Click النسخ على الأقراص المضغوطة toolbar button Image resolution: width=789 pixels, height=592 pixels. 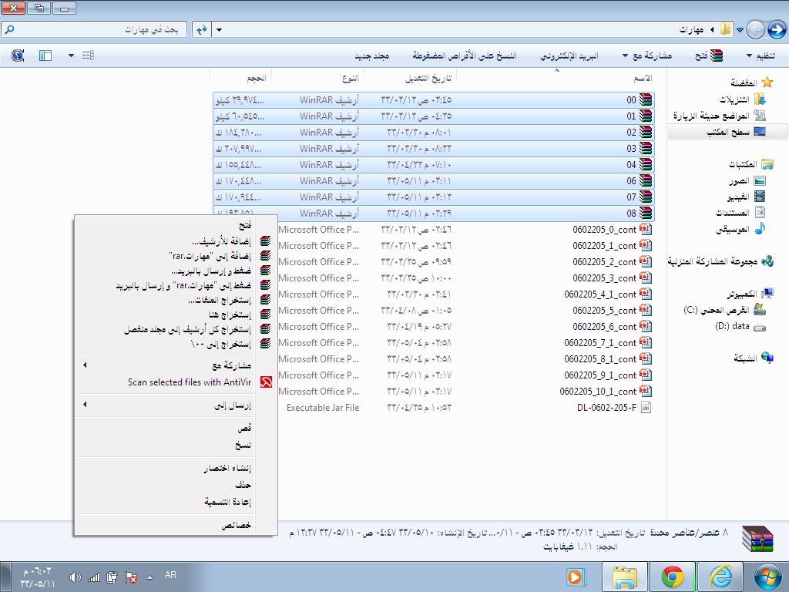[465, 55]
